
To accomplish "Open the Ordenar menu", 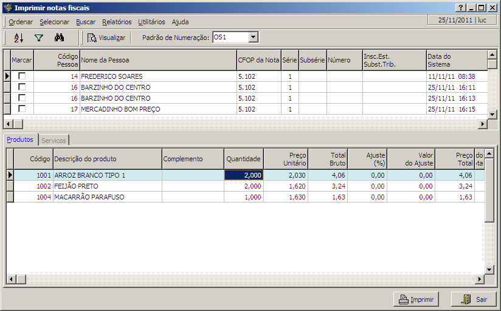I will click(x=21, y=22).
